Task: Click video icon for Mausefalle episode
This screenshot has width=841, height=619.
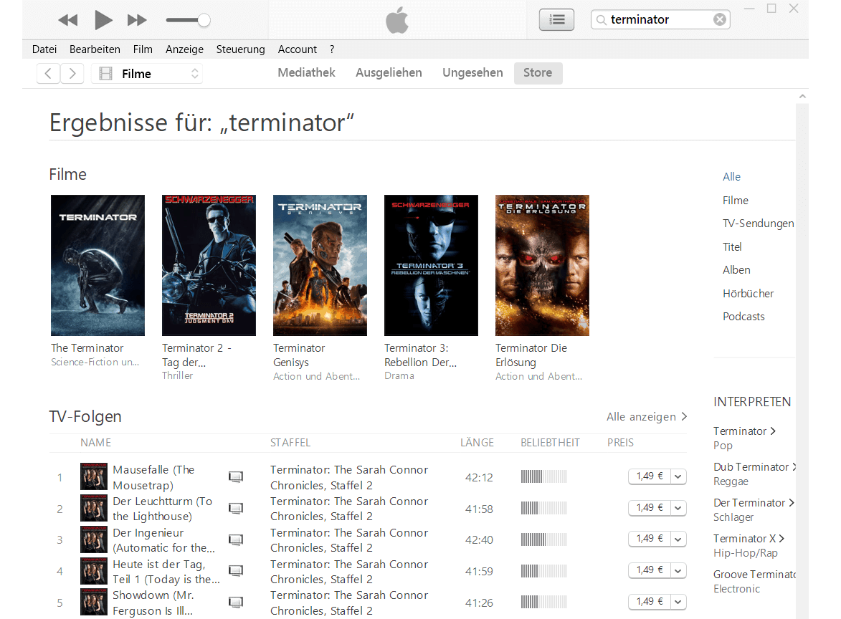Action: tap(236, 477)
